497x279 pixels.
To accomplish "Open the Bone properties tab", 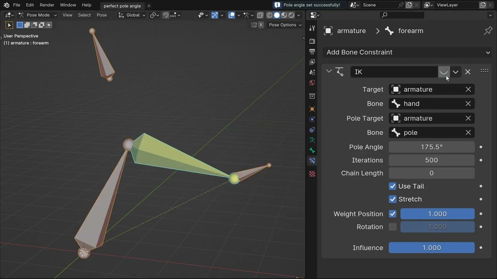I will (312, 150).
